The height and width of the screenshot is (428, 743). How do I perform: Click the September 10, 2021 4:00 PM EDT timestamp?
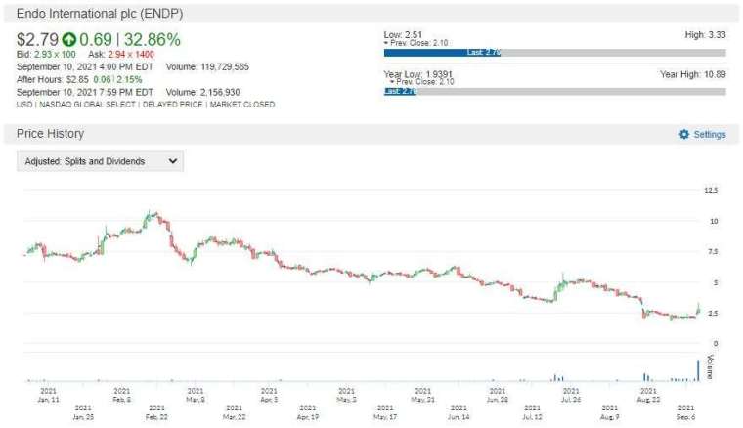click(x=85, y=66)
